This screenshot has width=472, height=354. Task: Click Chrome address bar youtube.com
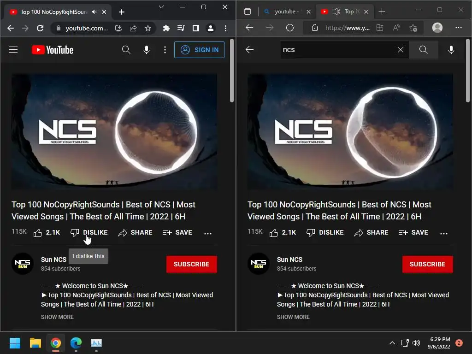coord(86,28)
